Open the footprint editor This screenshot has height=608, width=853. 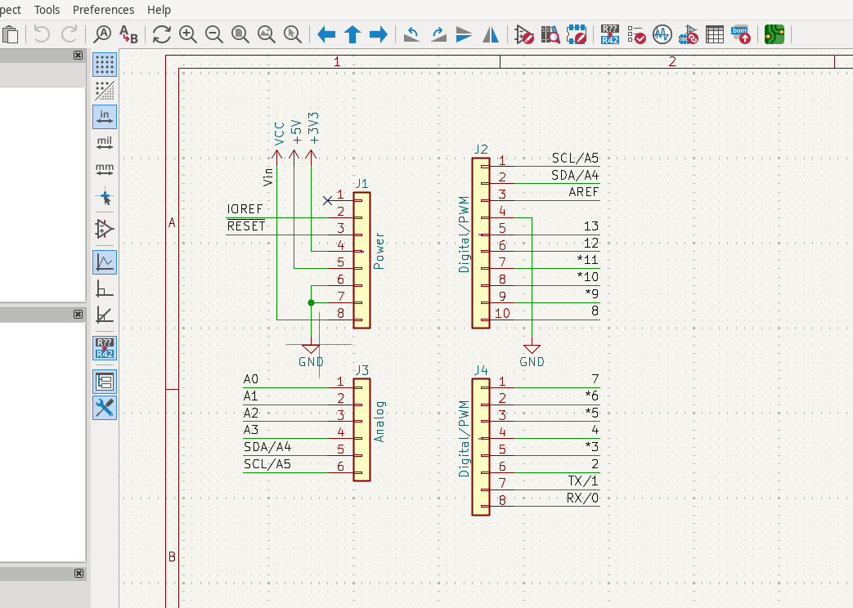[577, 34]
